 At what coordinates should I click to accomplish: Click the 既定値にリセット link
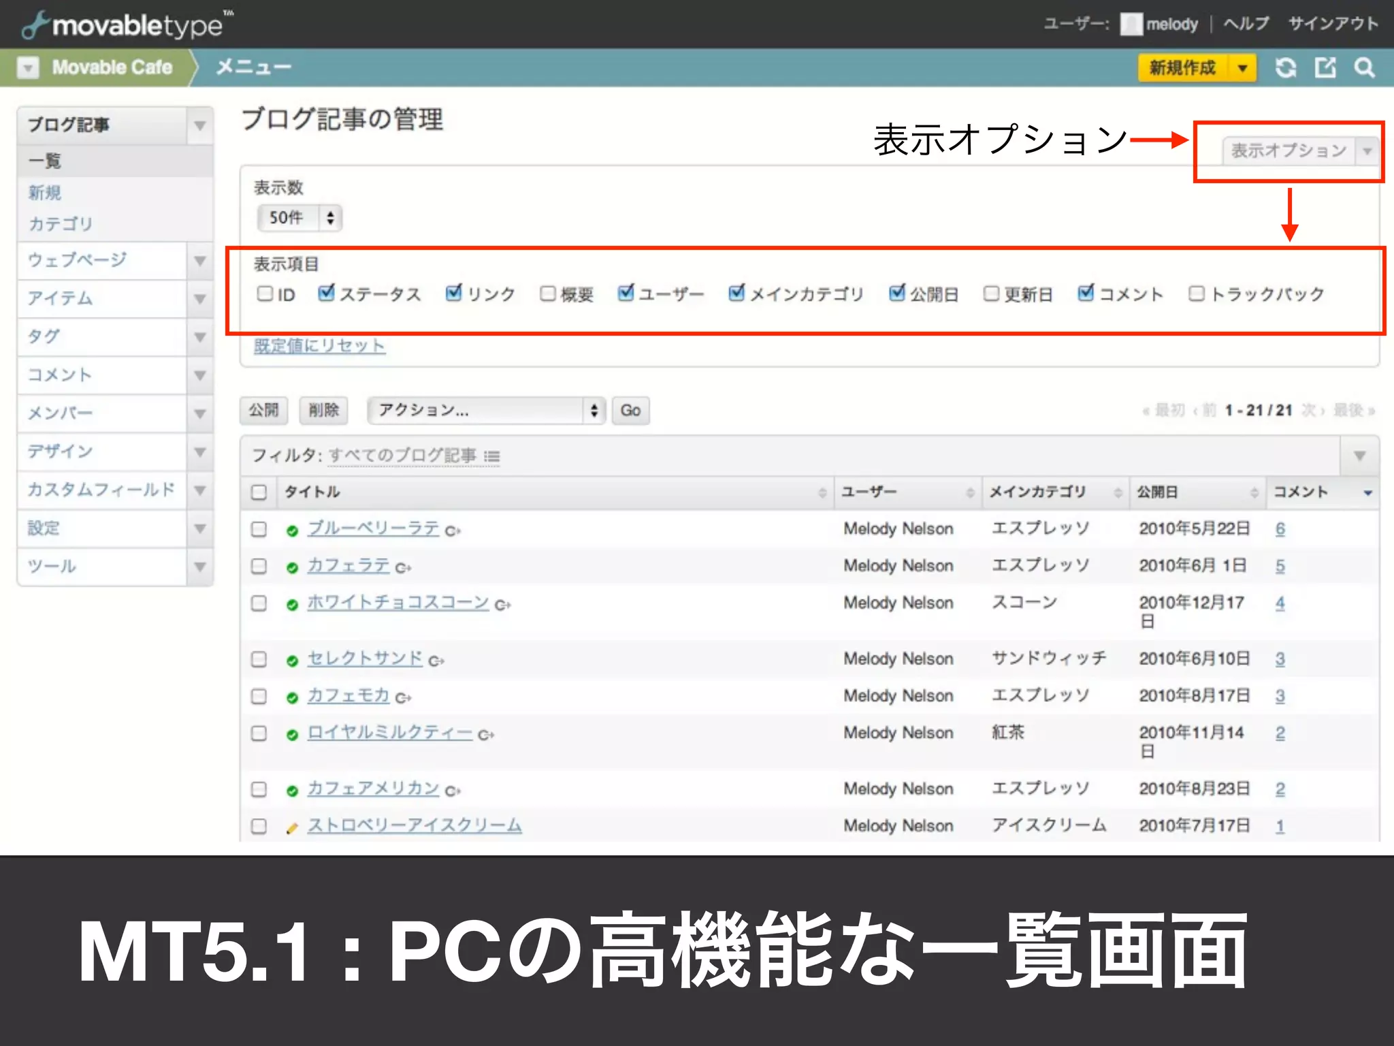(x=320, y=346)
